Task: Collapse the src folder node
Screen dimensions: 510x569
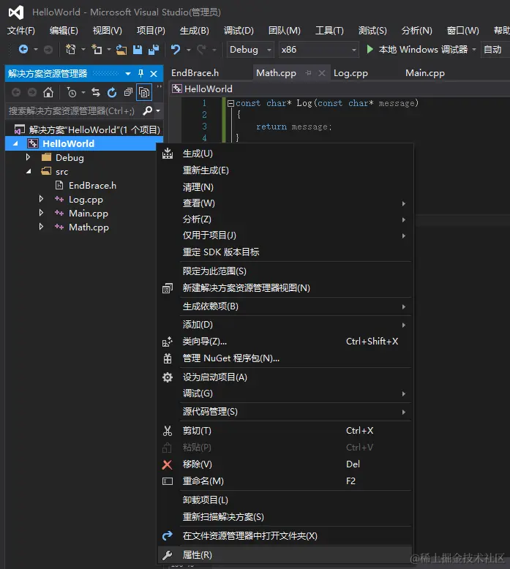Action: (29, 171)
